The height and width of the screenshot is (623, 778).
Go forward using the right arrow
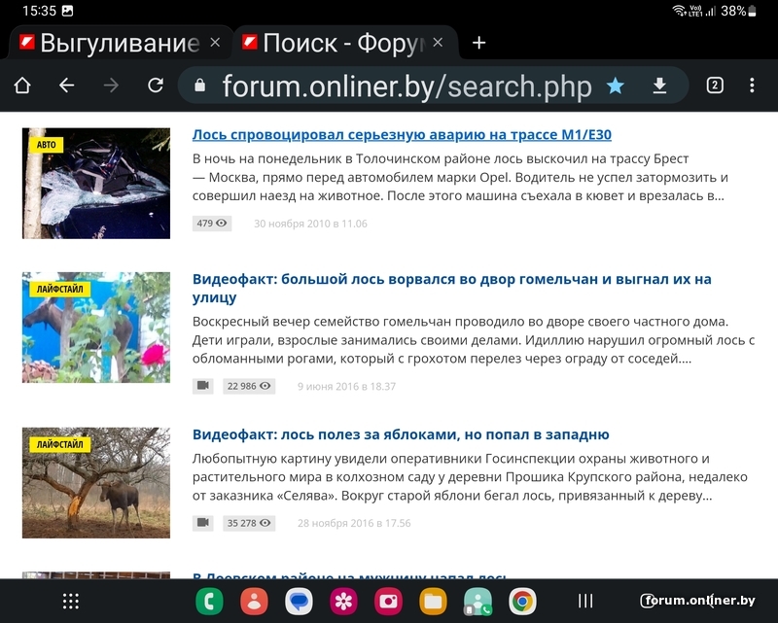tap(111, 86)
